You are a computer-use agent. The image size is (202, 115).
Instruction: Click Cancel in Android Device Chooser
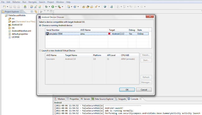[x=144, y=90]
